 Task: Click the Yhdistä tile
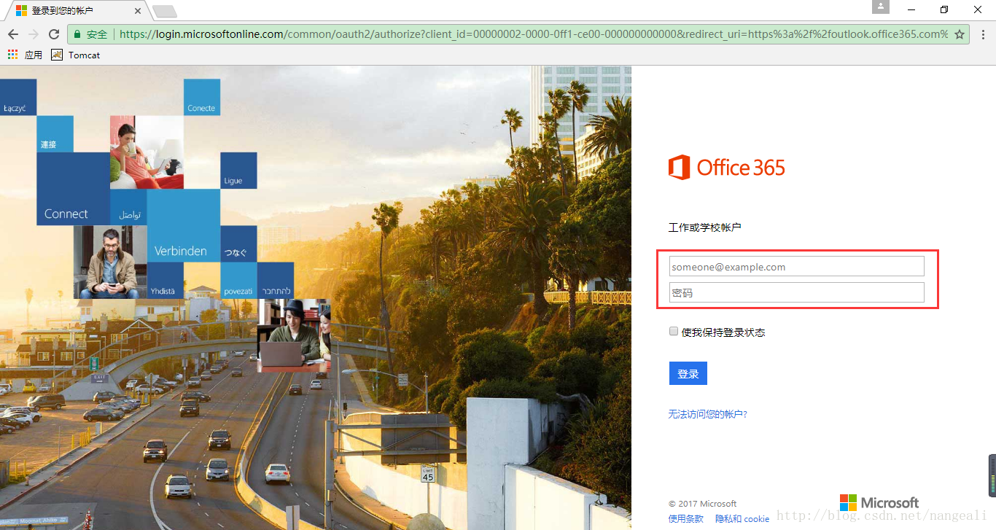tap(166, 281)
